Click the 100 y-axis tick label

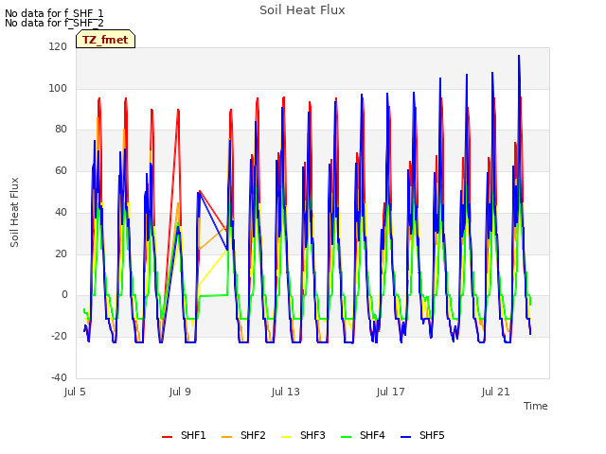click(58, 88)
